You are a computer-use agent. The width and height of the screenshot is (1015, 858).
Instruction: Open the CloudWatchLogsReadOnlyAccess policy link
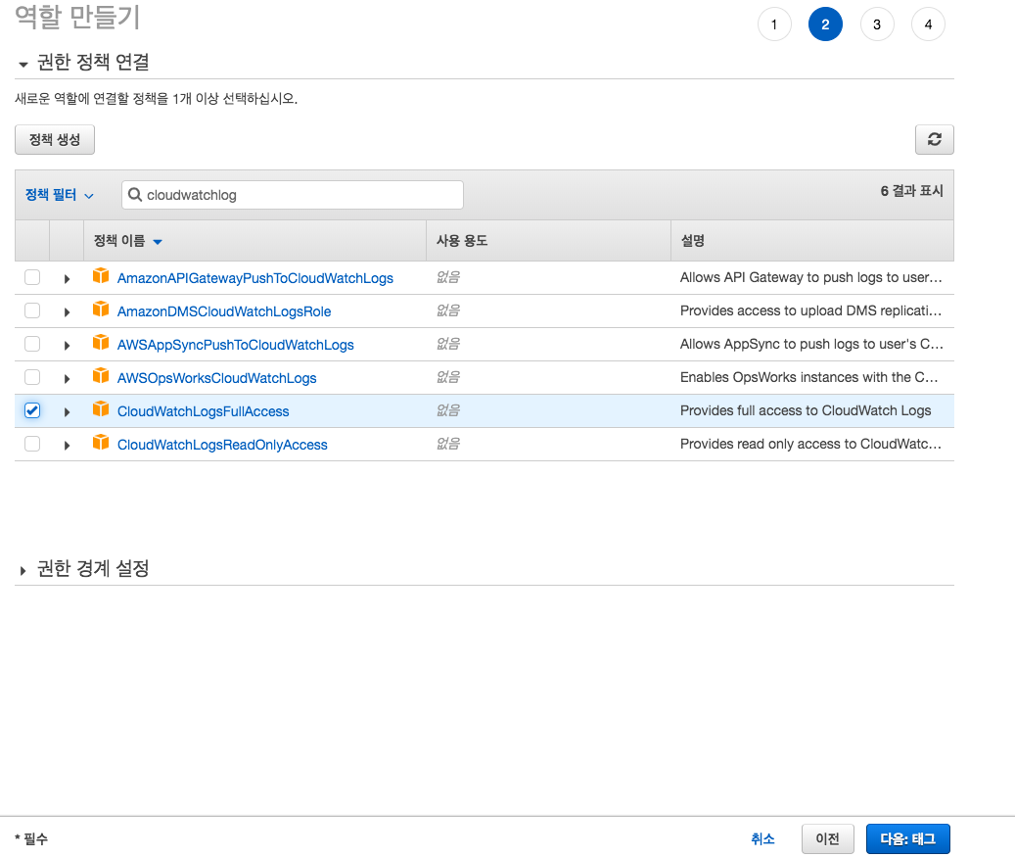click(x=222, y=445)
